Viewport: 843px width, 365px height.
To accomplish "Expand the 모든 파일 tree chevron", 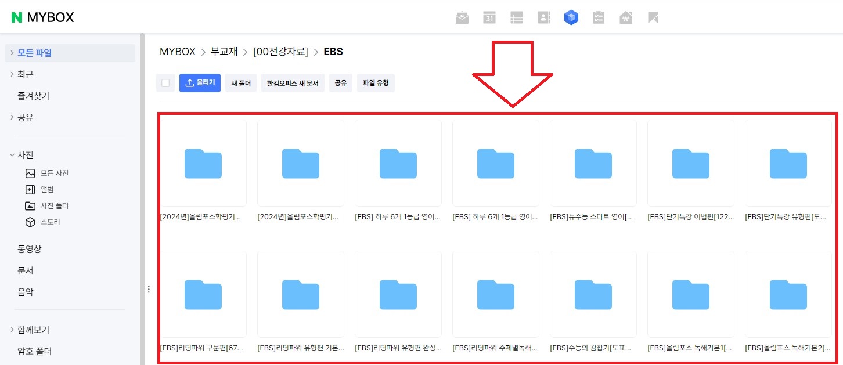I will point(12,53).
